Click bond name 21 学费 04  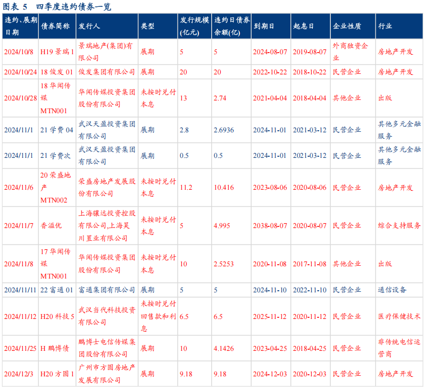pyautogui.click(x=56, y=130)
